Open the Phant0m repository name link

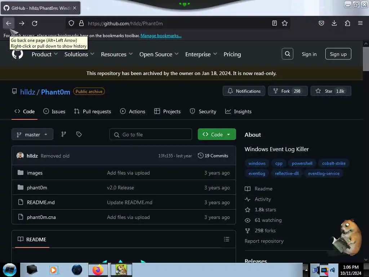pos(55,92)
